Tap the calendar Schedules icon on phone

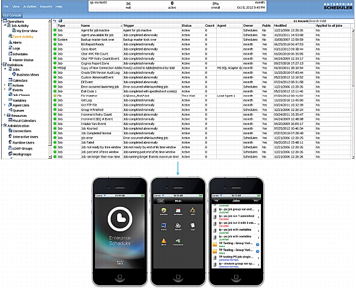click(x=178, y=210)
